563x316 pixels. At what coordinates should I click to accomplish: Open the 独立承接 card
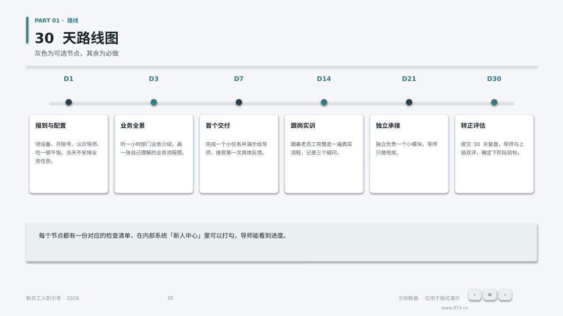(409, 154)
